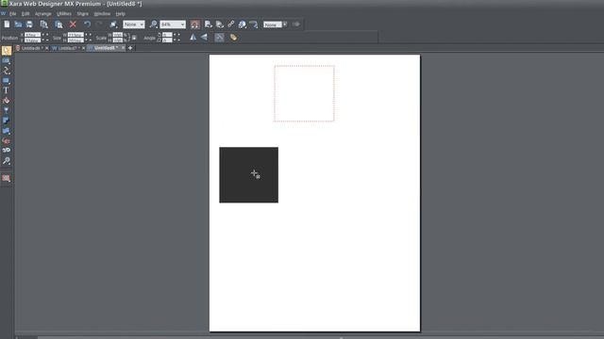The height and width of the screenshot is (339, 604).
Task: Open a file with the folder icon
Action: coord(18,24)
